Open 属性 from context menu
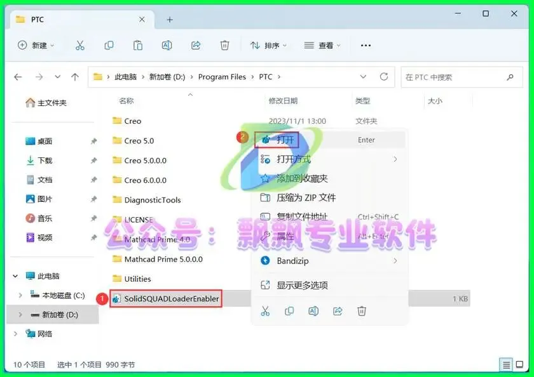Screen dimensions: 534x377 click(x=330, y=236)
